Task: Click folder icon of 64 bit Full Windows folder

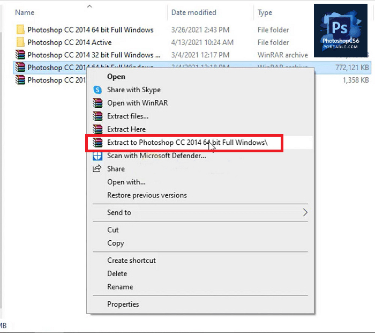Action: point(20,29)
